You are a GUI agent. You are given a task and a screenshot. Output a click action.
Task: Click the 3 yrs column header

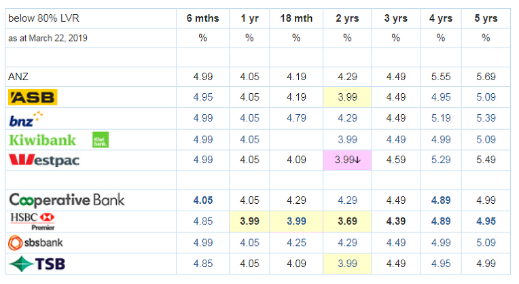[x=396, y=18]
